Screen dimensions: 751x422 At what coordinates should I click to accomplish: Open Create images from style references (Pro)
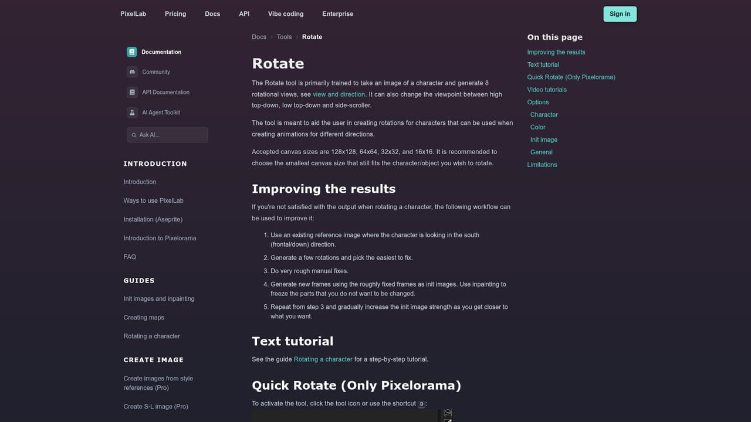(x=158, y=383)
